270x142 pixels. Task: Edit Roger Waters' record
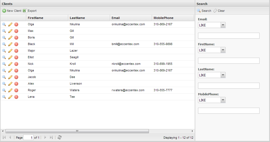tap(10, 90)
